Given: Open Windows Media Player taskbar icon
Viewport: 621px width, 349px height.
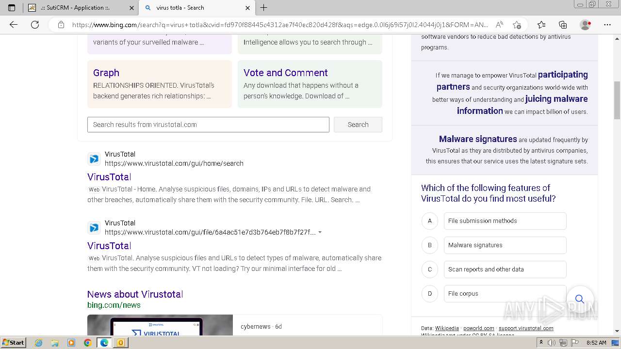Looking at the screenshot, I should pos(71,343).
